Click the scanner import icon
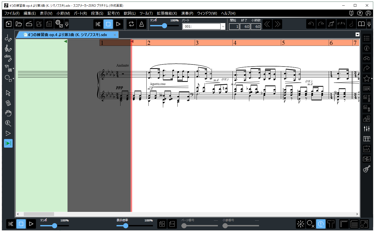This screenshot has width=375, height=232. tap(29, 24)
